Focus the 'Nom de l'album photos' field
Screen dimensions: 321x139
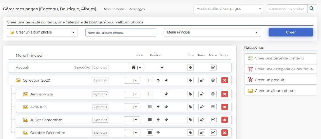click(121, 32)
